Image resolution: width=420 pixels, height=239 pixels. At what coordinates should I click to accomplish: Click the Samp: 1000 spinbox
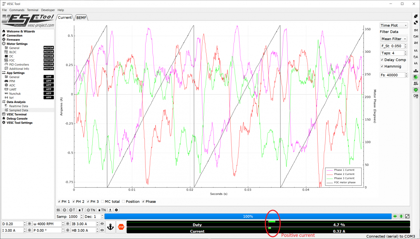pyautogui.click(x=69, y=216)
